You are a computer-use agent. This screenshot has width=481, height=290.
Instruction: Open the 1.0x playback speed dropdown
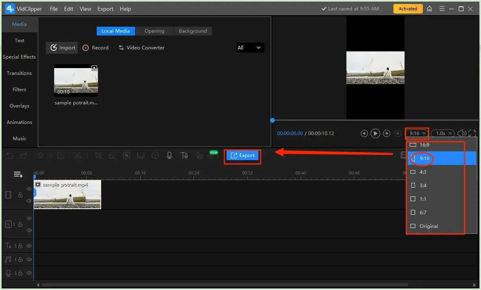pyautogui.click(x=443, y=133)
